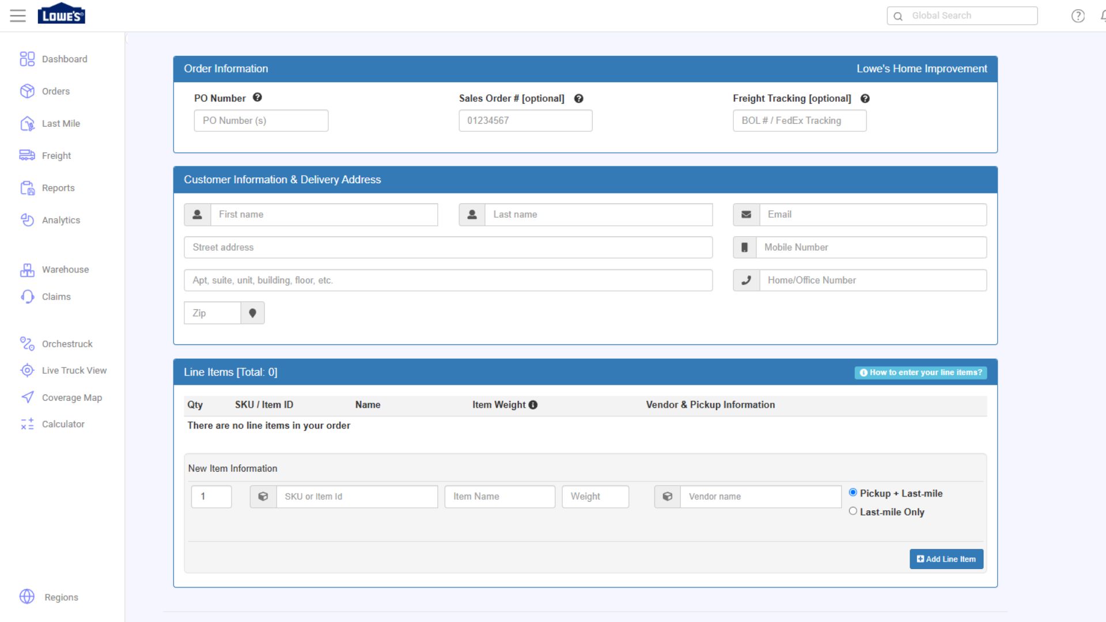Open the Calculator tool icon
This screenshot has height=622, width=1106.
(27, 424)
